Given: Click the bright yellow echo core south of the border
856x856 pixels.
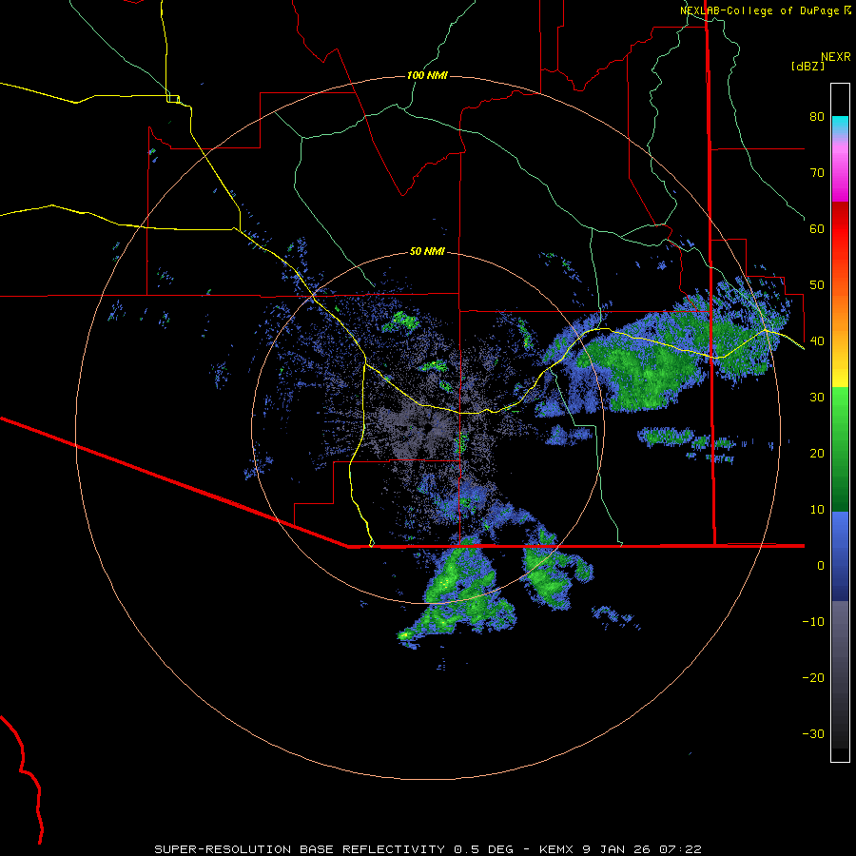Looking at the screenshot, I should point(404,635).
